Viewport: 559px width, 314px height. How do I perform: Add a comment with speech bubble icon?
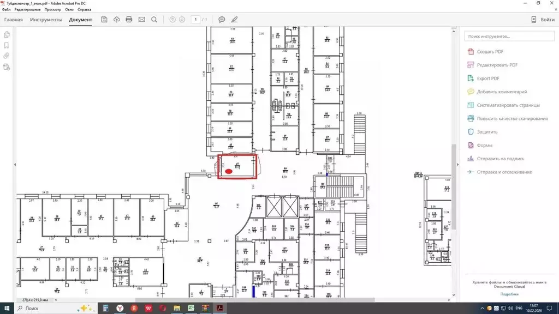(x=222, y=20)
